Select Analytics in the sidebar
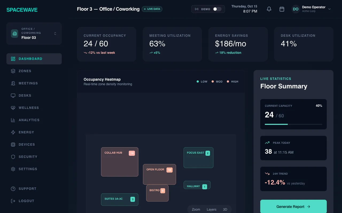 coord(34,120)
